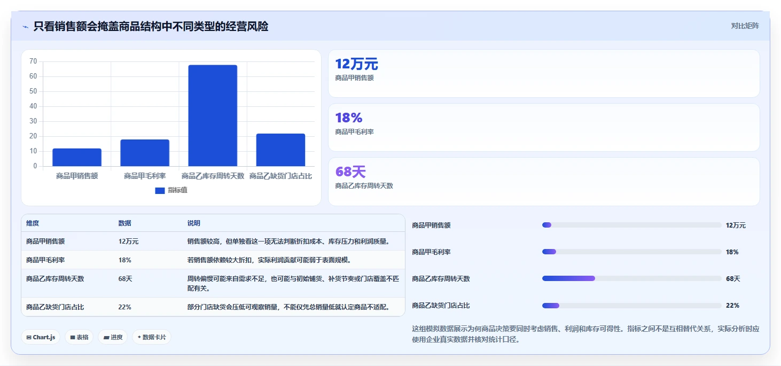
Task: Select the 18% 商品甲毛利率 card
Action: tap(544, 127)
